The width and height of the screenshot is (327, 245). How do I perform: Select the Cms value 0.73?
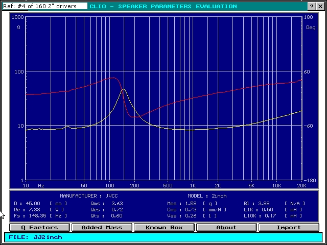point(191,210)
